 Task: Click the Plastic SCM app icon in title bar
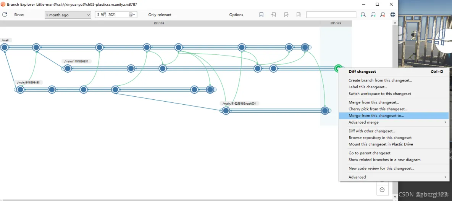click(x=3, y=4)
